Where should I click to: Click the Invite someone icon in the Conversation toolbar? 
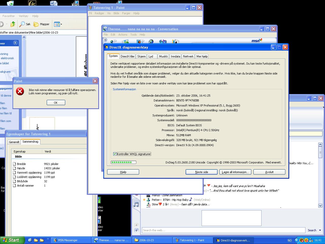click(113, 41)
